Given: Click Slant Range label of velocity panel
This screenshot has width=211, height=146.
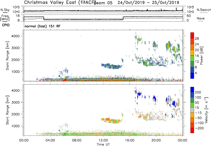Looking at the screenshot, I should pos(7,110).
